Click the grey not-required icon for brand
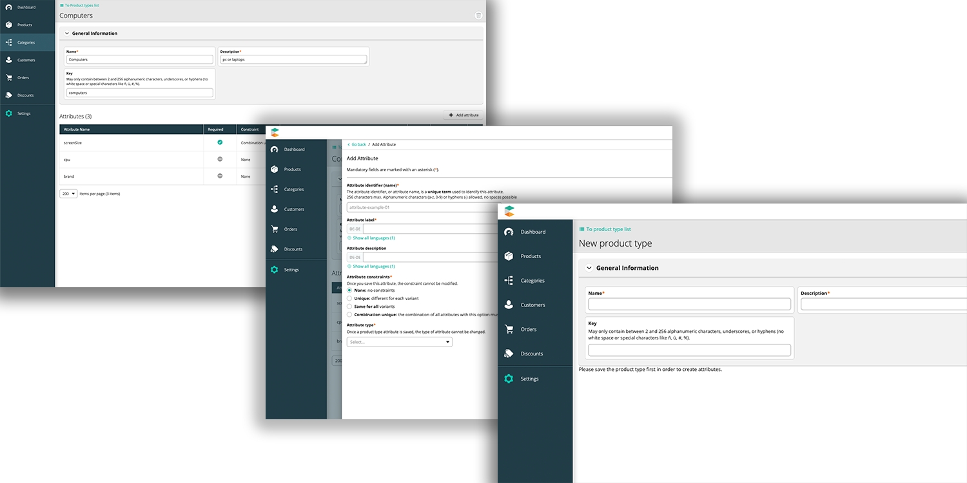967x483 pixels. point(220,176)
